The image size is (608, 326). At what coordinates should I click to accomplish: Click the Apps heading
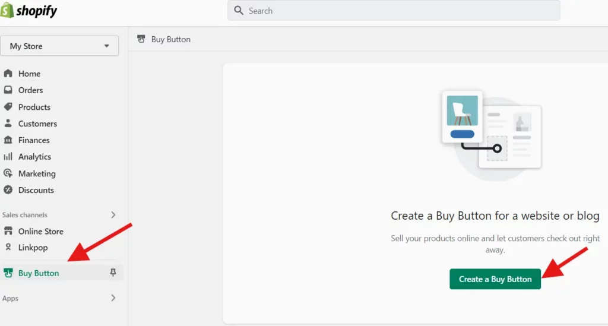pyautogui.click(x=10, y=299)
